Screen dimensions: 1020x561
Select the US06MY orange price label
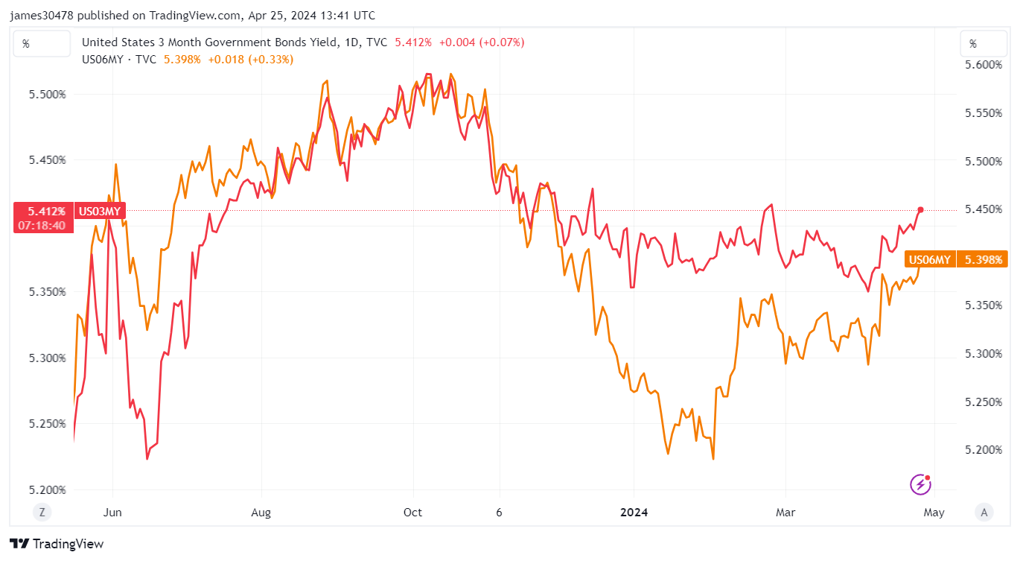point(931,259)
